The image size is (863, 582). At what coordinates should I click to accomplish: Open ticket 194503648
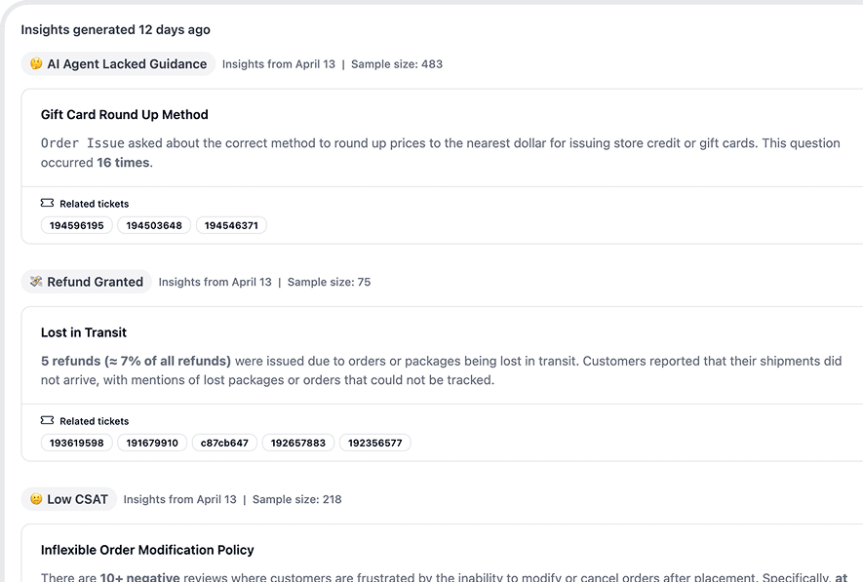[x=155, y=225]
